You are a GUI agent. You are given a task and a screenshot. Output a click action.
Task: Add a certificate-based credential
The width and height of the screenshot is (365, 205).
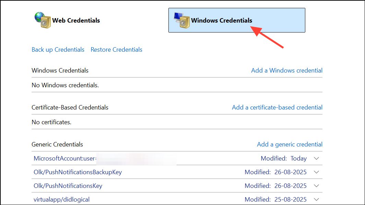point(277,107)
